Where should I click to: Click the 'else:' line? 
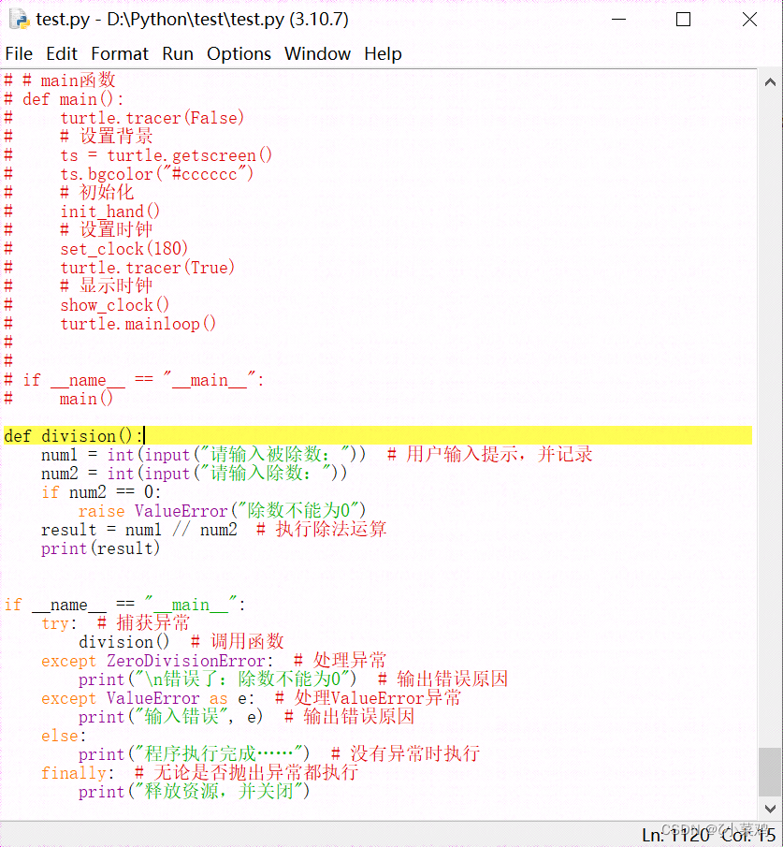click(x=64, y=736)
